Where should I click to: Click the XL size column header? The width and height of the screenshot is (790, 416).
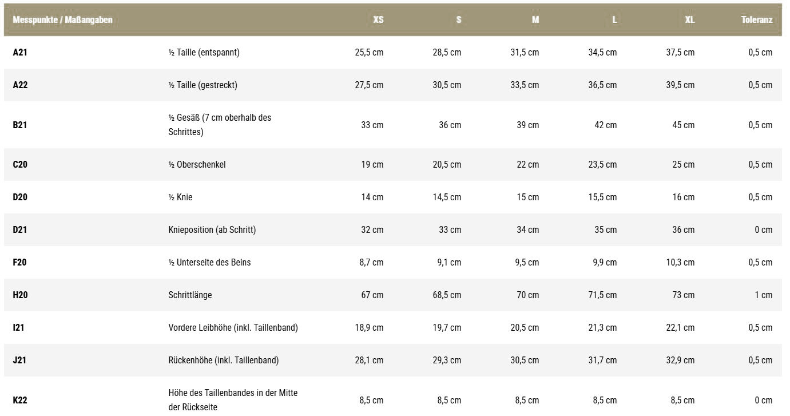689,19
